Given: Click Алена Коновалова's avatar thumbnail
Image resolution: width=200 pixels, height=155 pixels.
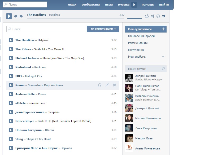Looking at the screenshot, I should (x=129, y=148).
